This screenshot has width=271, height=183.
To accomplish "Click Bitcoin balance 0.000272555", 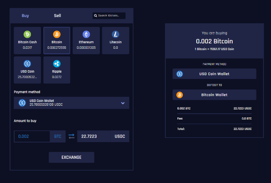I will tap(57, 48).
